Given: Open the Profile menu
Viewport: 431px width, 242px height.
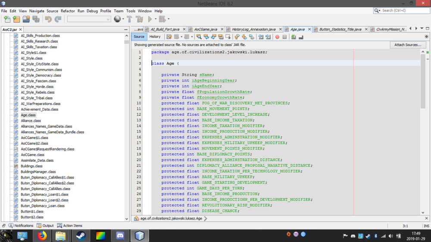Looking at the screenshot, I should (x=106, y=11).
